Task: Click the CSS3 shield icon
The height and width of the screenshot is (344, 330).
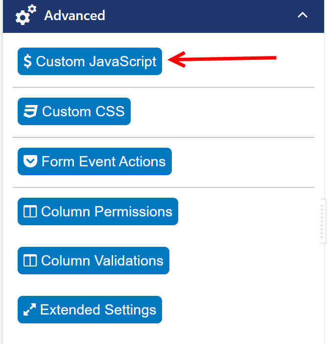Action: tap(30, 111)
